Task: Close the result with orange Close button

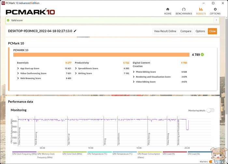Action: pos(212,31)
